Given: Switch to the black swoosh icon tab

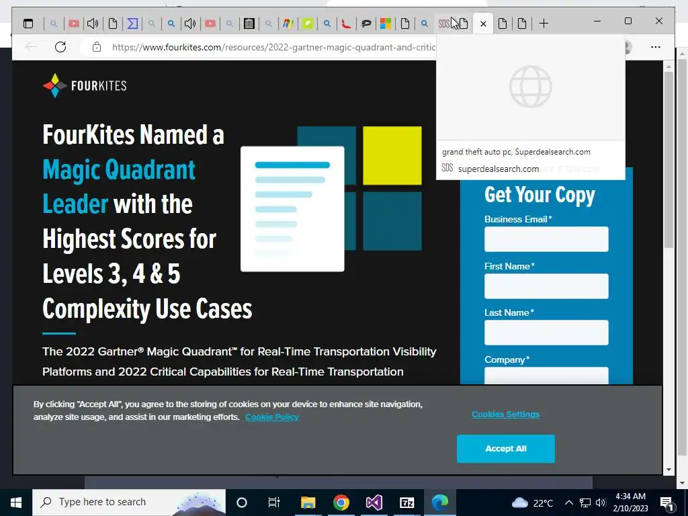Looking at the screenshot, I should [x=366, y=24].
